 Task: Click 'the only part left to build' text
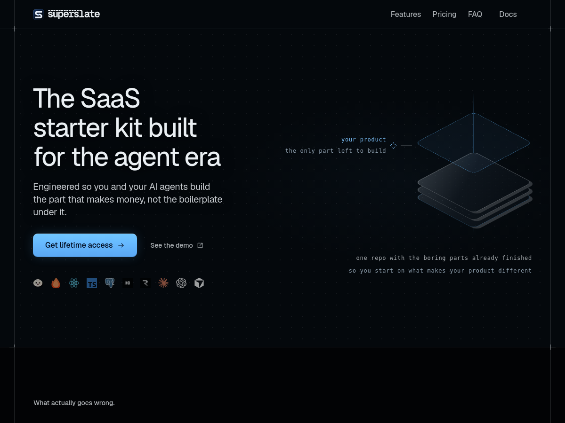[x=336, y=151]
